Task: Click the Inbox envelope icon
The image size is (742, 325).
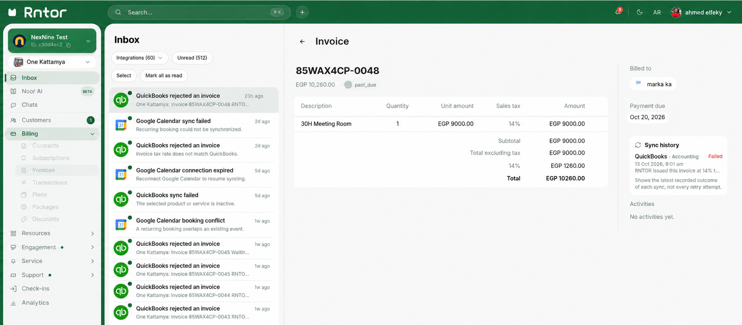Action: pyautogui.click(x=13, y=78)
